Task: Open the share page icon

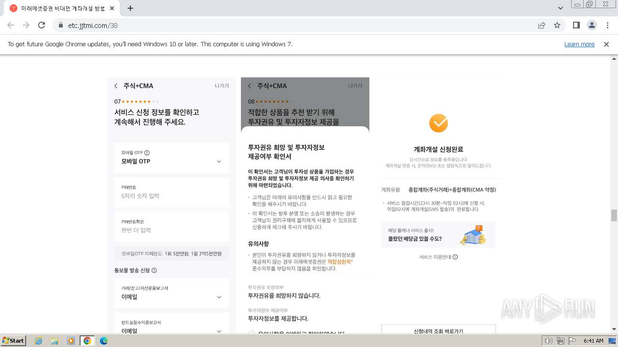Action: click(x=542, y=25)
